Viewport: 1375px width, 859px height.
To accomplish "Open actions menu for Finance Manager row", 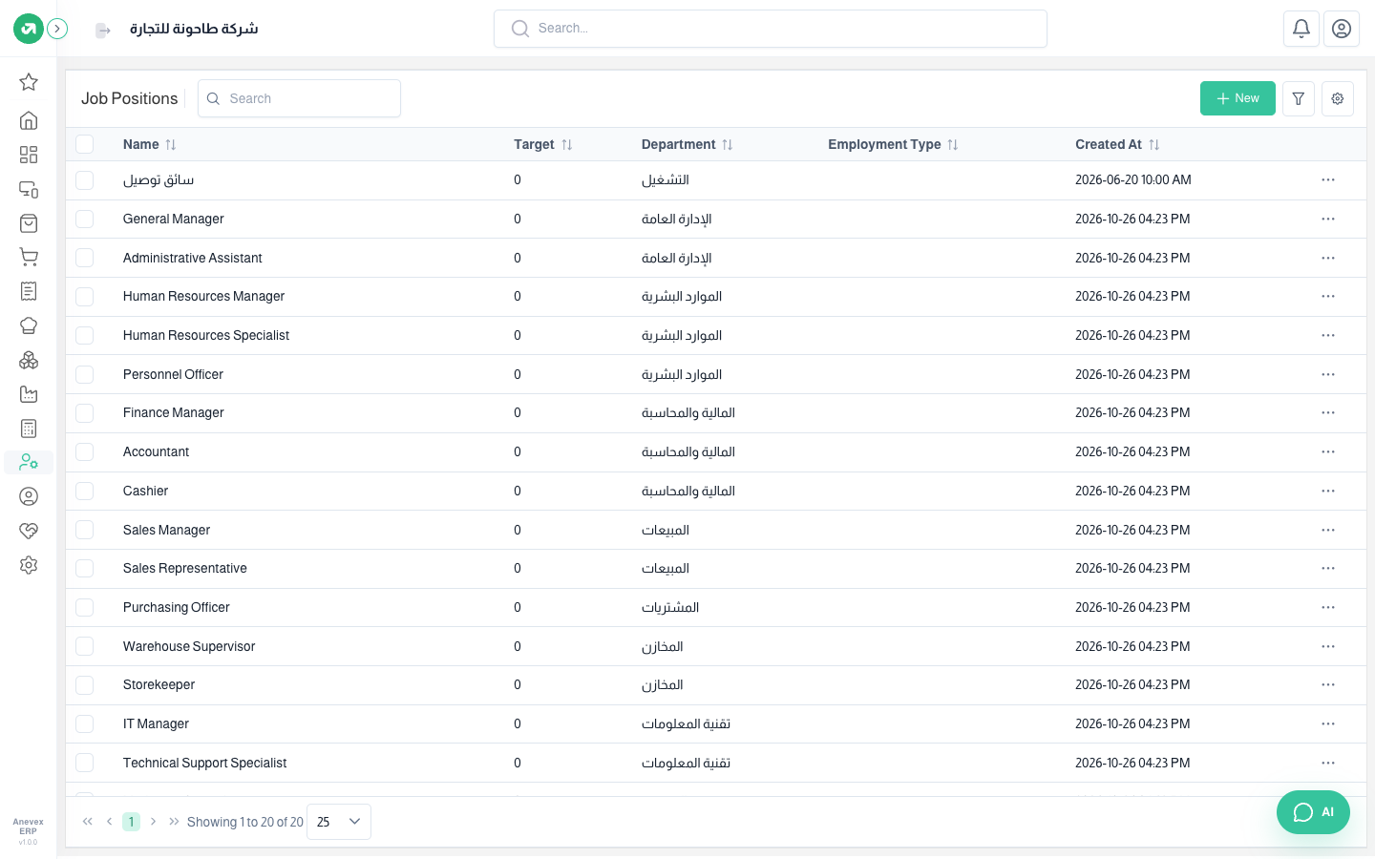I will pos(1328,412).
